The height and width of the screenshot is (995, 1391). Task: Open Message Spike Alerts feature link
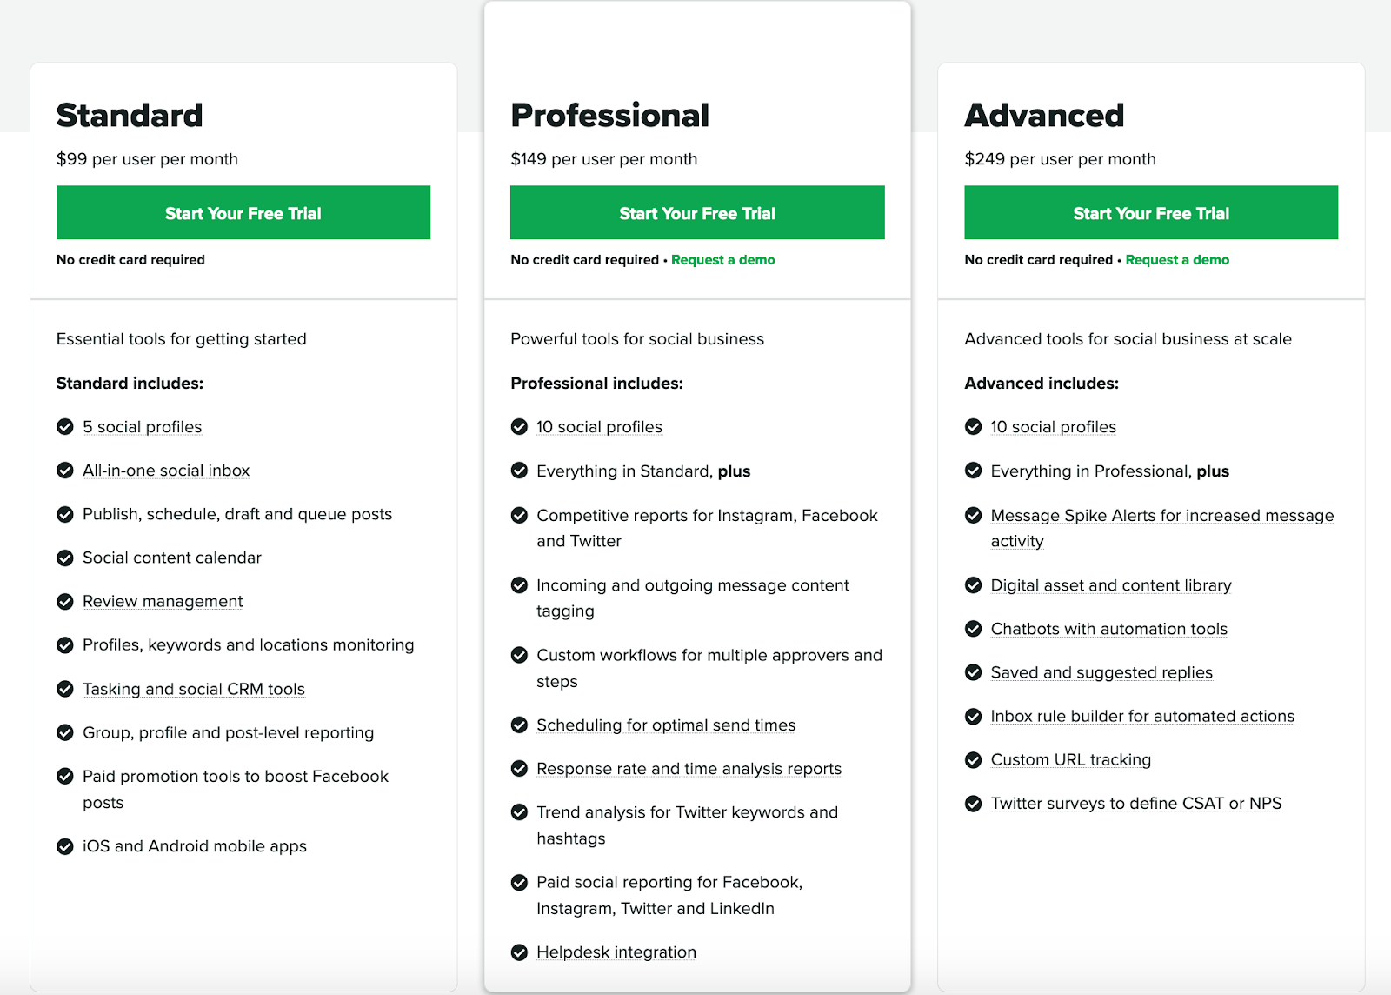1161,528
